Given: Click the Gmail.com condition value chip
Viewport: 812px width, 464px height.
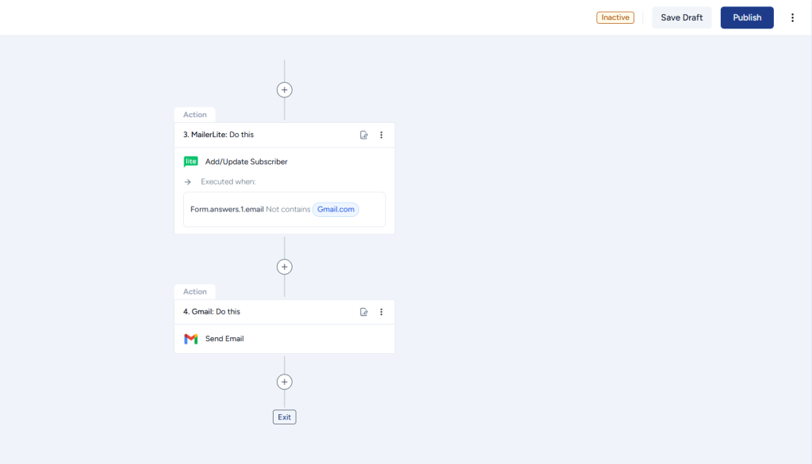Looking at the screenshot, I should click(x=335, y=209).
